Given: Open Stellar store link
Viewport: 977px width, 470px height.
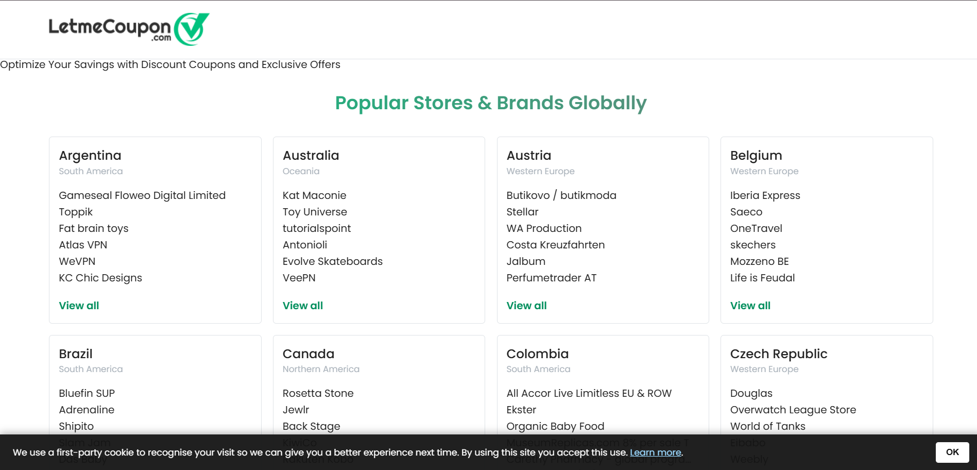Looking at the screenshot, I should pos(522,212).
